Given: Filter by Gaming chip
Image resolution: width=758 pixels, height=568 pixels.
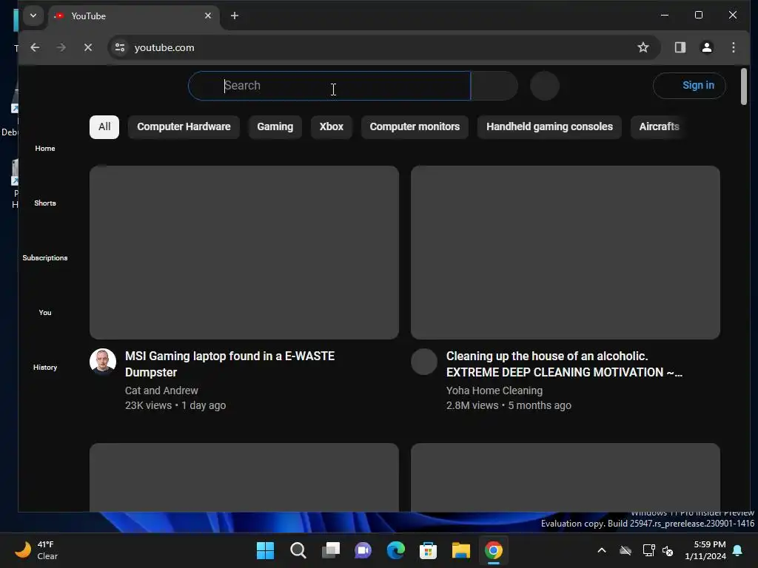Looking at the screenshot, I should tap(275, 127).
